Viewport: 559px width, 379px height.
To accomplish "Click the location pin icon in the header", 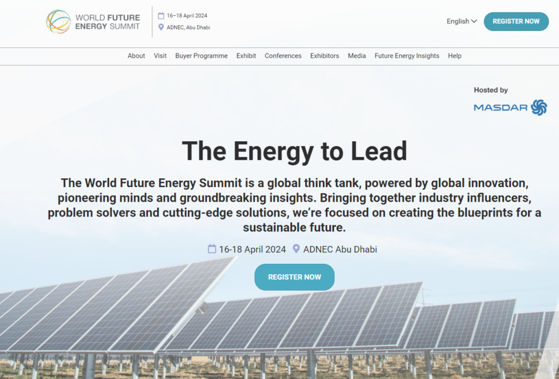I will 161,27.
